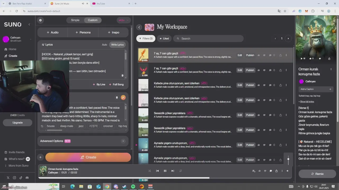
Task: Skip to previous track in player
Action: [x=157, y=171]
